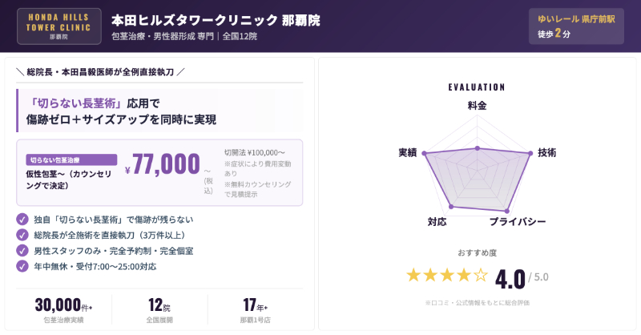Click the first gold rating star
Screen dimensions: 641x335
click(413, 276)
